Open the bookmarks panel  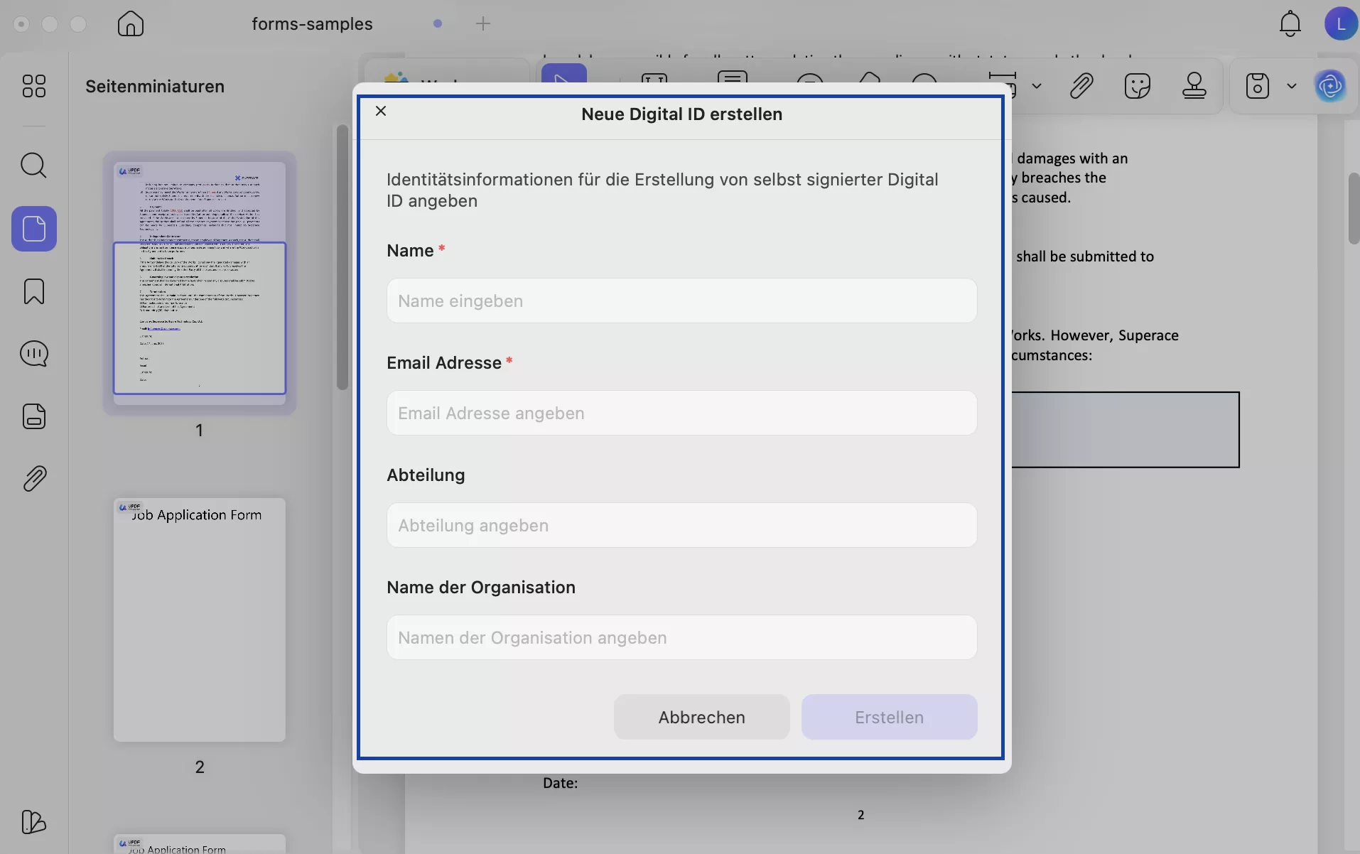pos(33,291)
